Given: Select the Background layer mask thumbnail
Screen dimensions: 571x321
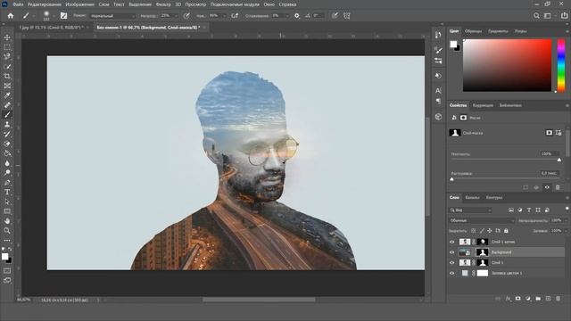Looking at the screenshot, I should 483,252.
